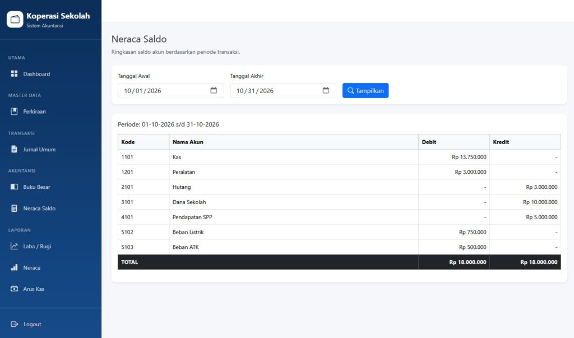Click the TOTAL row label
The height and width of the screenshot is (338, 574).
tap(129, 262)
